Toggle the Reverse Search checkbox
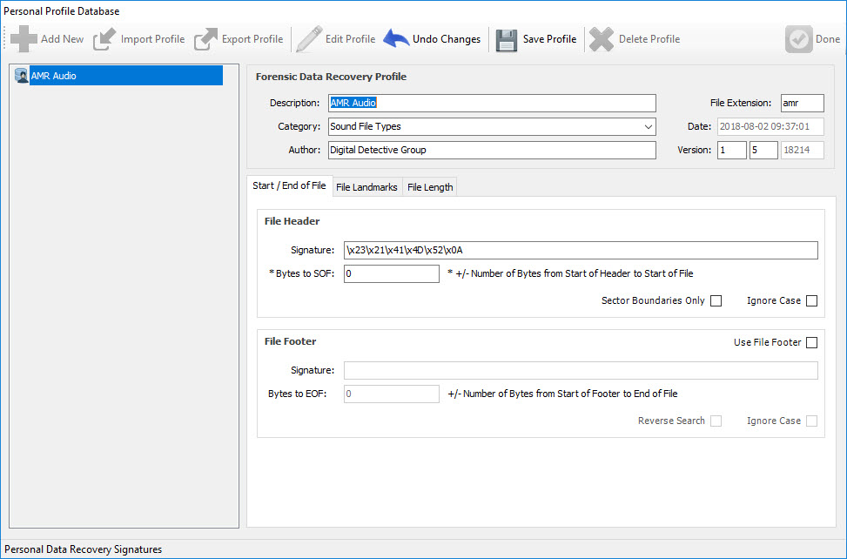The width and height of the screenshot is (847, 559). click(x=716, y=421)
